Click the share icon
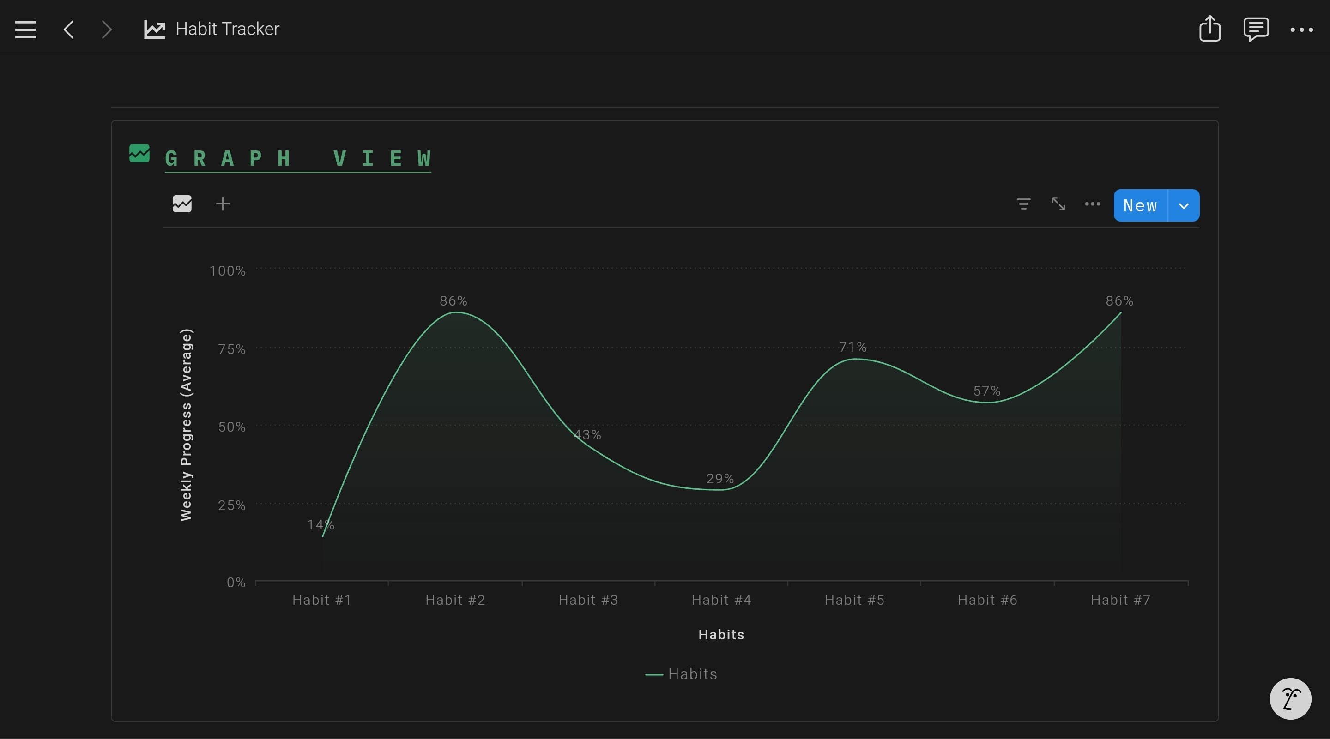 [x=1210, y=28]
